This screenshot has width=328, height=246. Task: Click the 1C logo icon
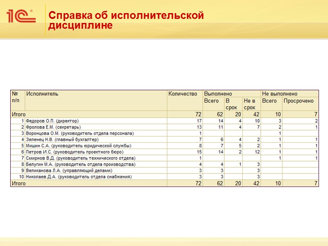click(x=21, y=16)
